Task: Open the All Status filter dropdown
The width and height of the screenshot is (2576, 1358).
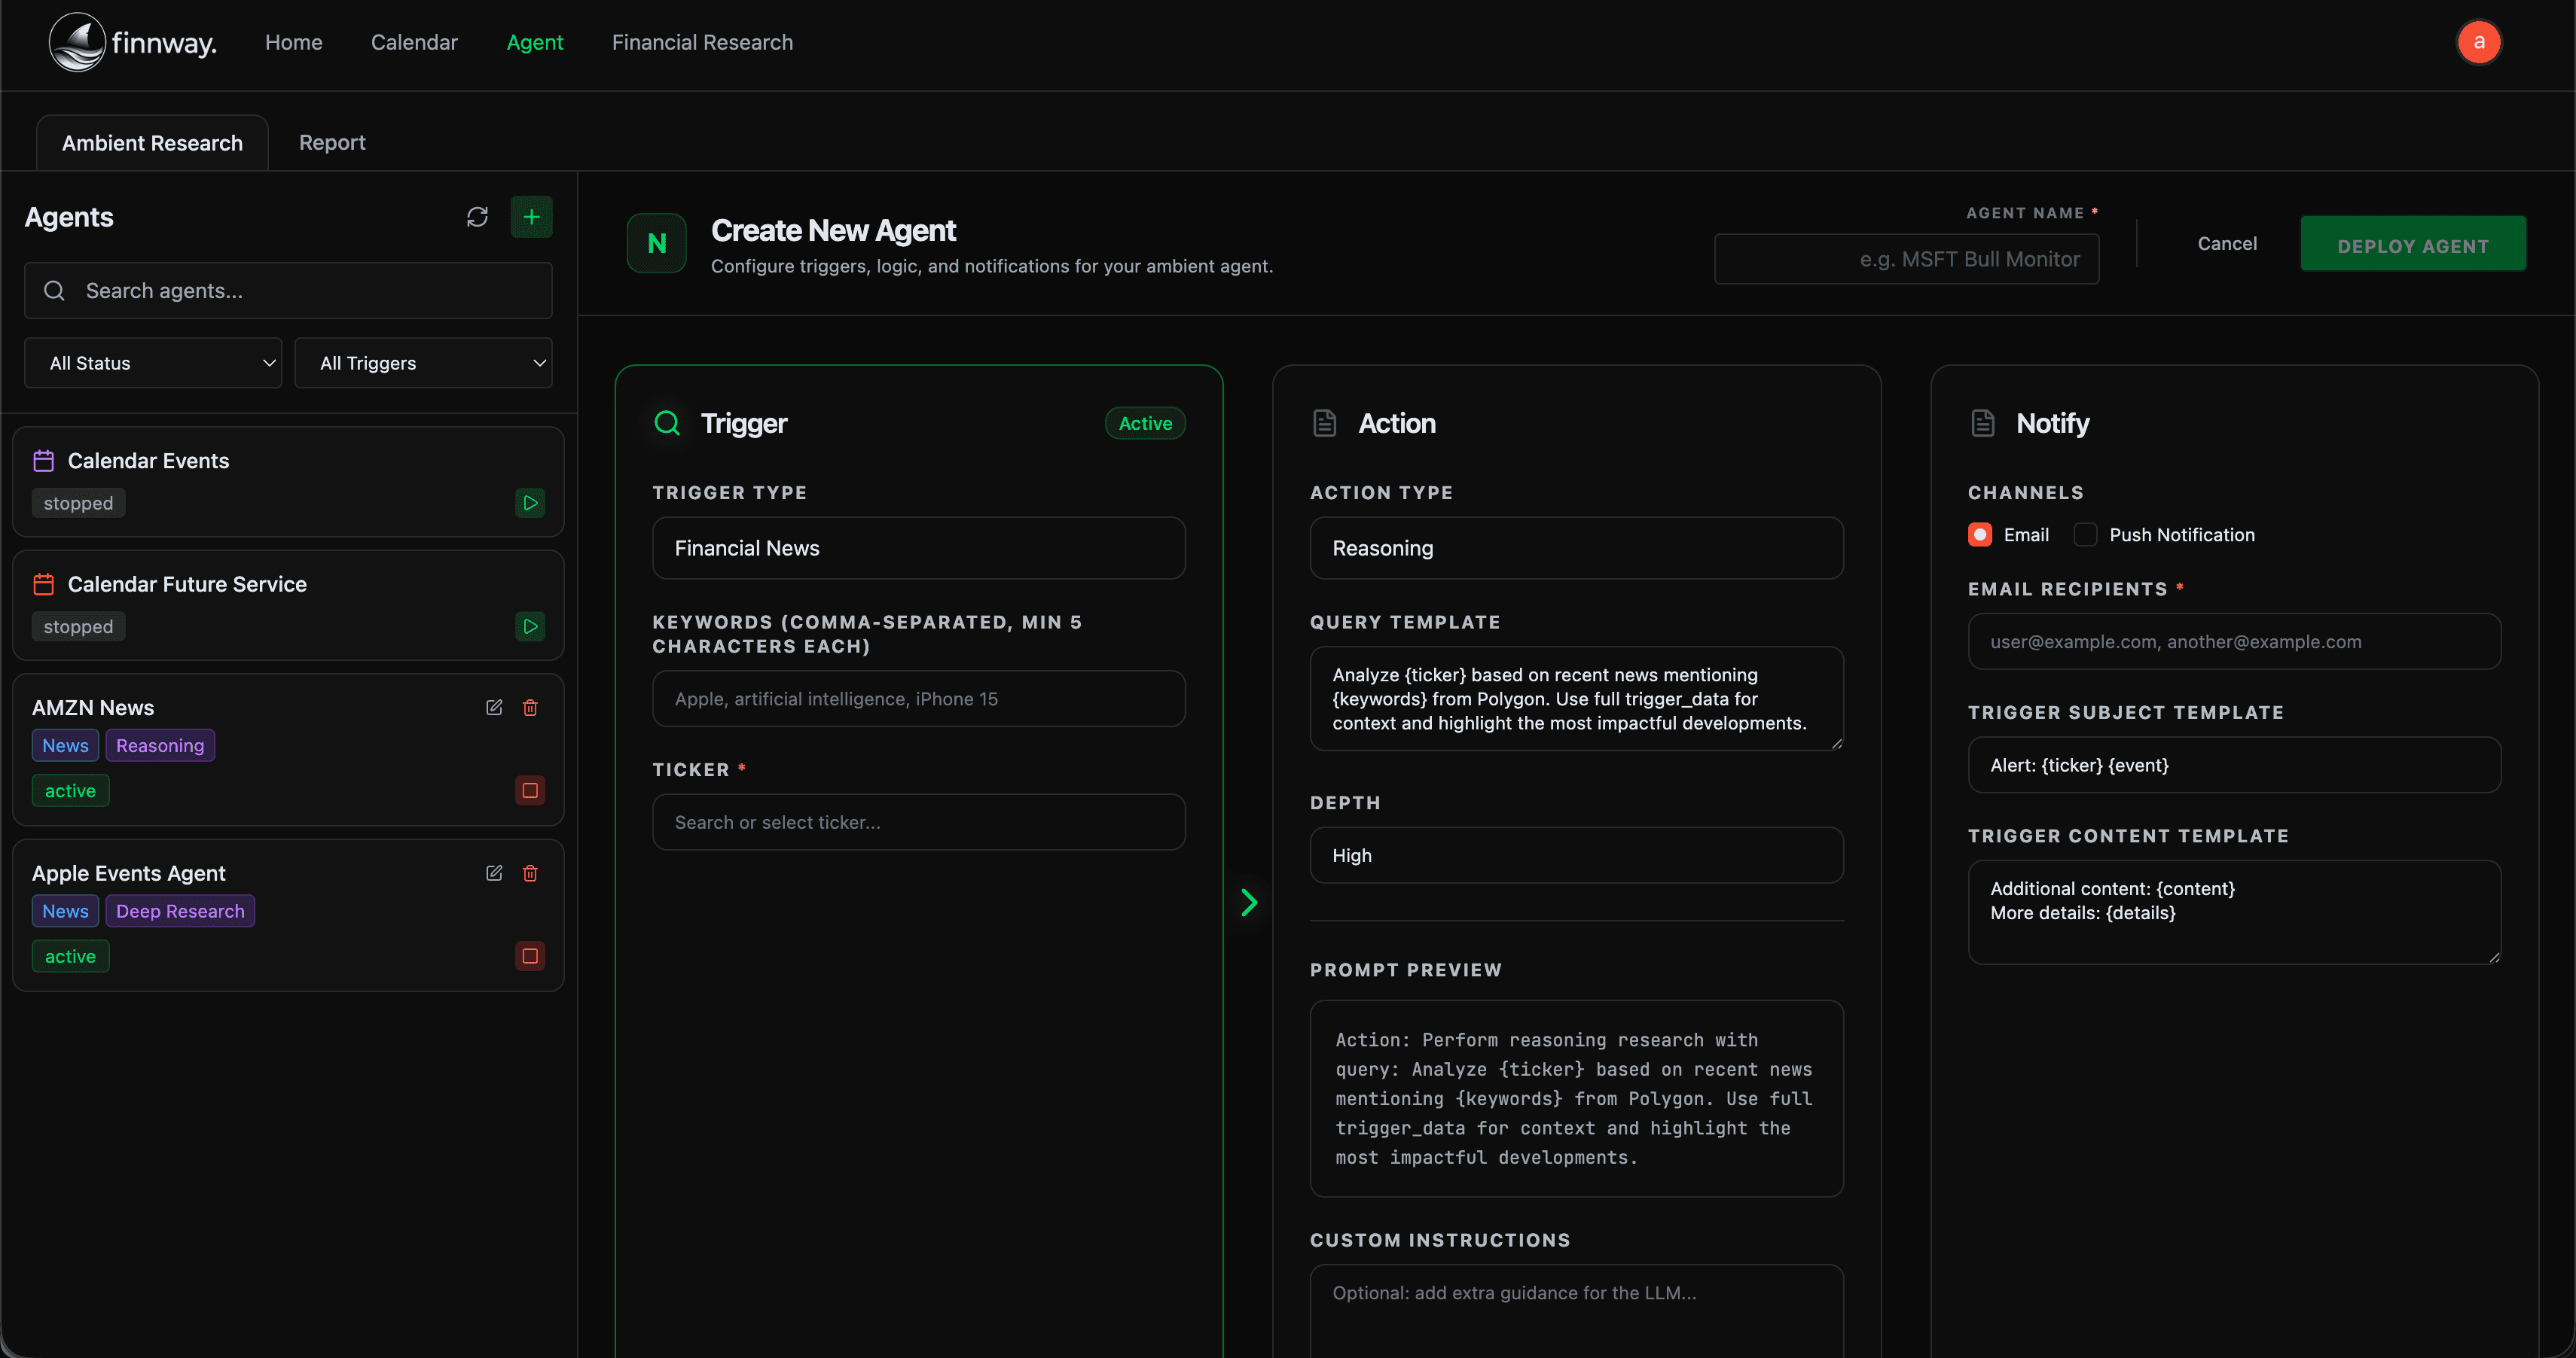Action: pos(153,363)
